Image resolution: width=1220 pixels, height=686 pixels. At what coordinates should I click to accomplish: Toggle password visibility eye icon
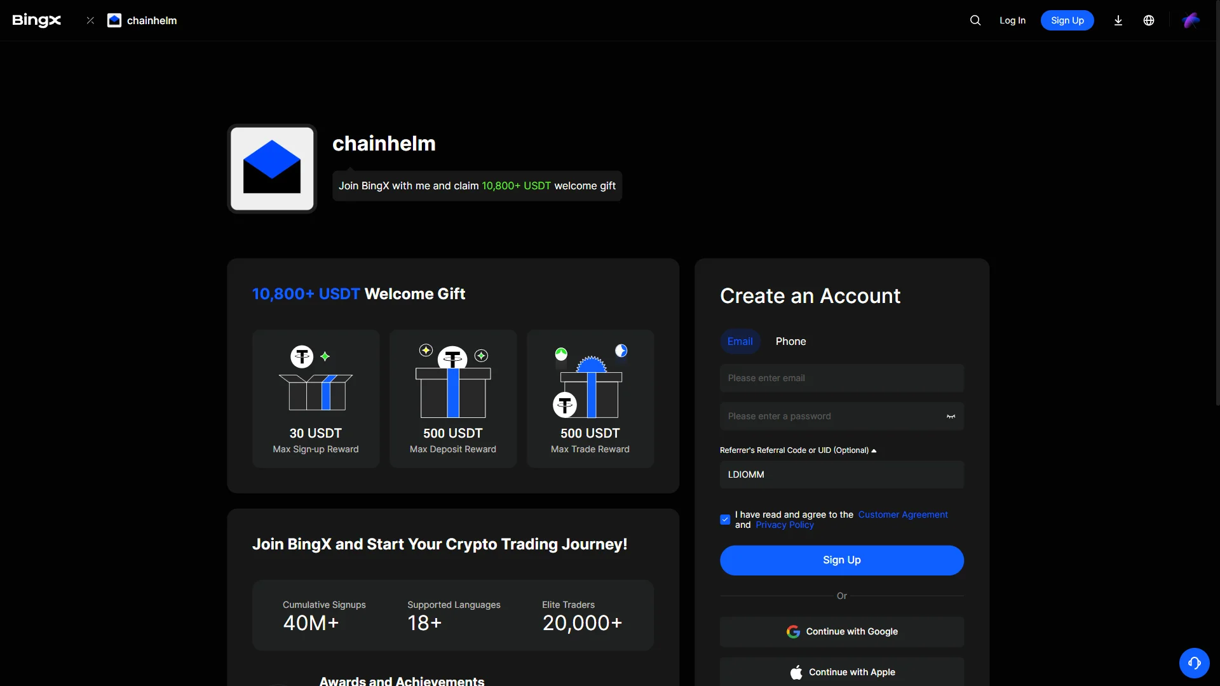(x=951, y=417)
